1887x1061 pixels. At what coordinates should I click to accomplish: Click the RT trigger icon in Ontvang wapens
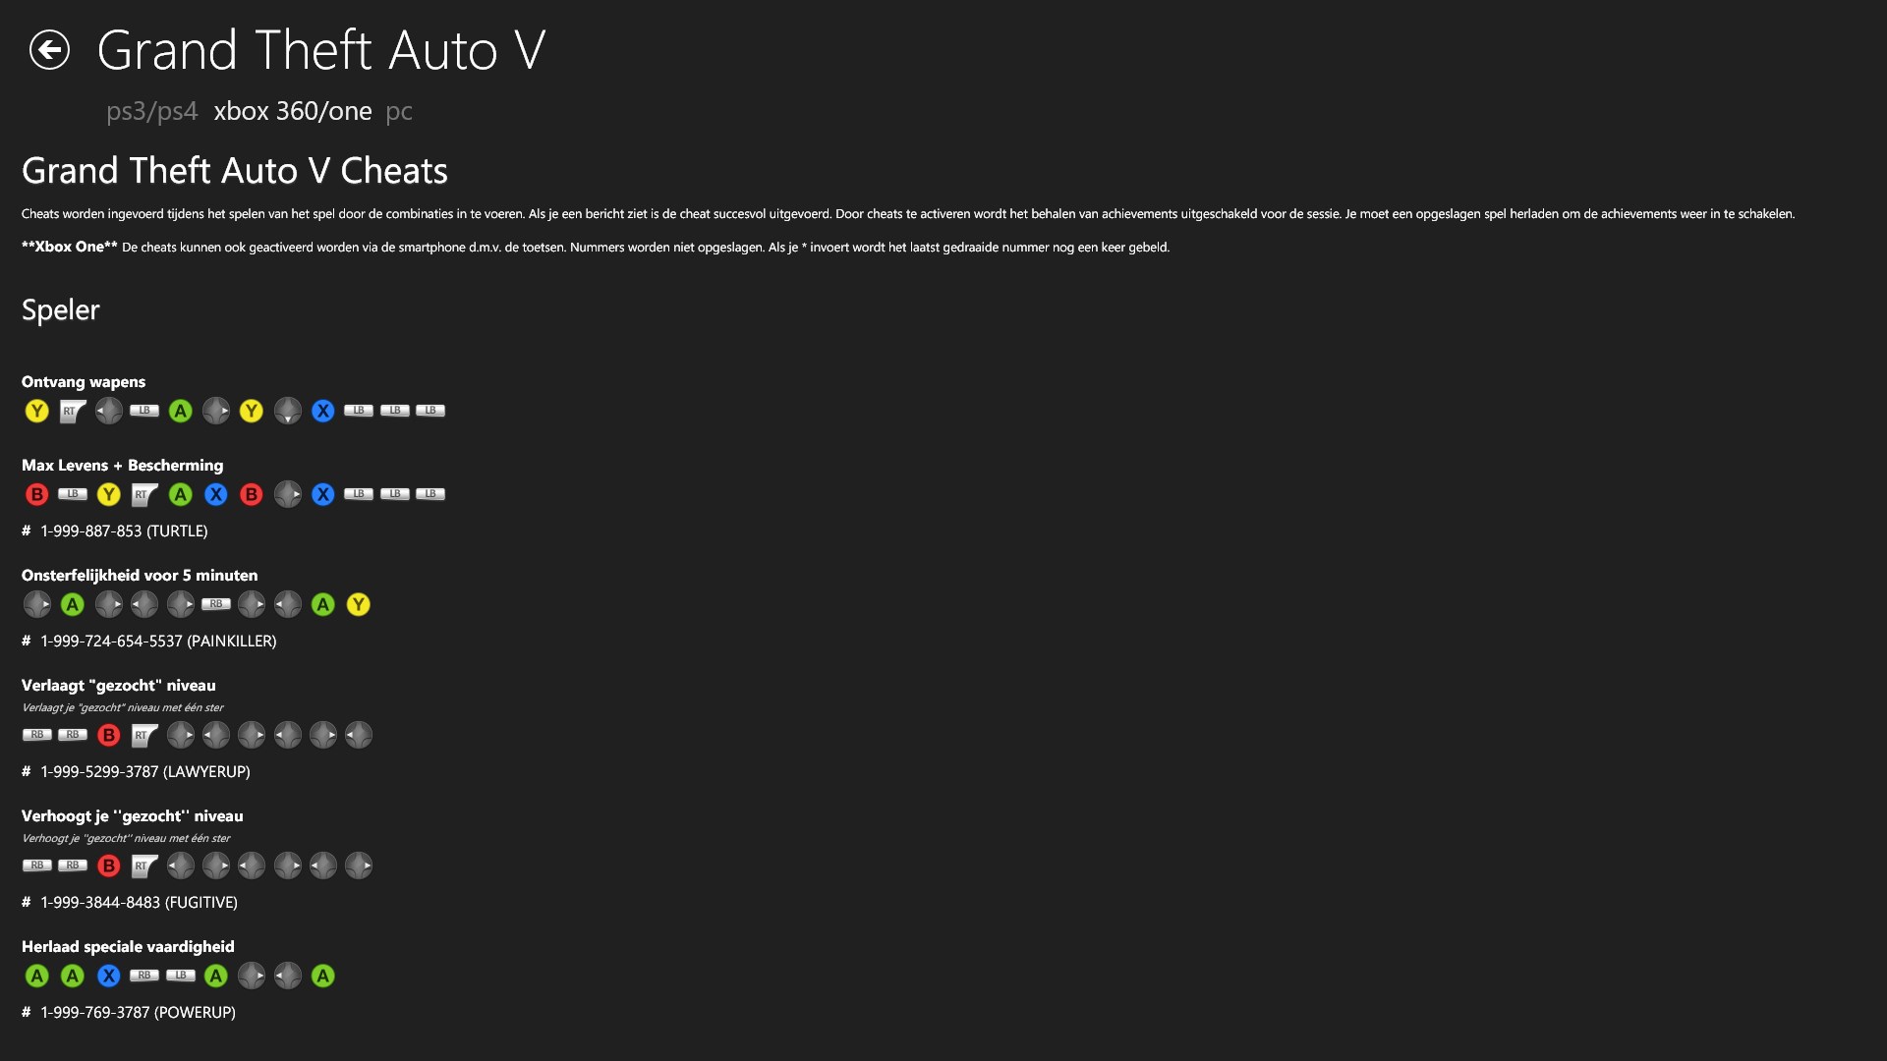coord(73,411)
